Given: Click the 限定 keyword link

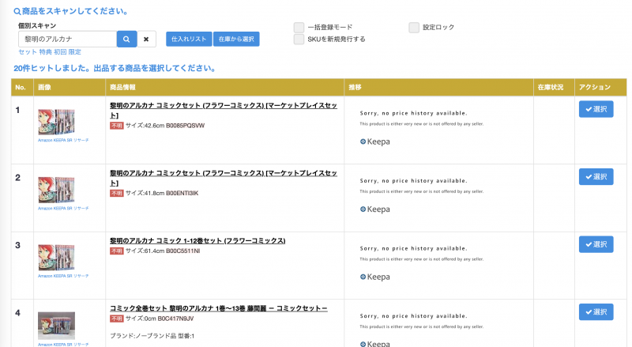Looking at the screenshot, I should 74,52.
